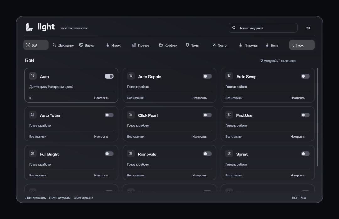Enable the Removals toggle
The image size is (339, 219).
(207, 154)
